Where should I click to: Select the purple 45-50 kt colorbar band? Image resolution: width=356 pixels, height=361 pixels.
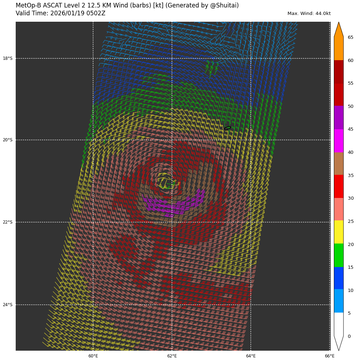[339, 117]
